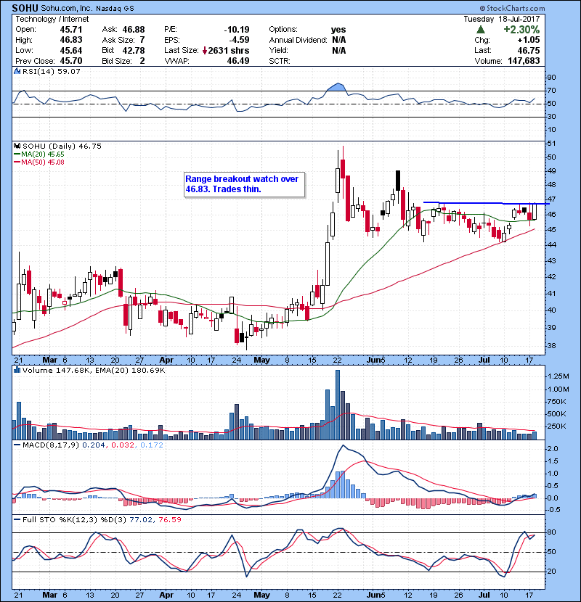Click the May label on the bottom date axis
581x602 pixels.
[262, 595]
